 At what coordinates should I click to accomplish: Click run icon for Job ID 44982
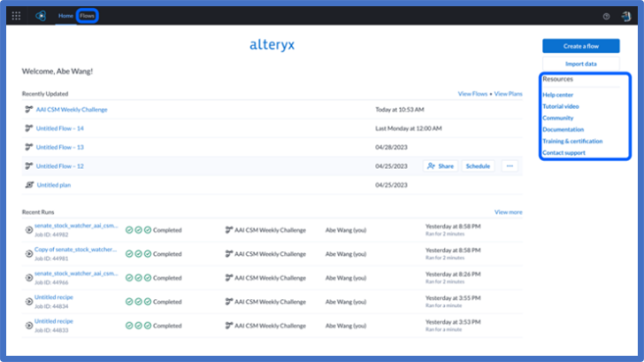(28, 230)
